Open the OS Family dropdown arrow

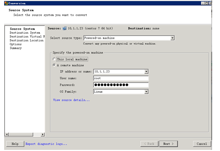(146, 92)
